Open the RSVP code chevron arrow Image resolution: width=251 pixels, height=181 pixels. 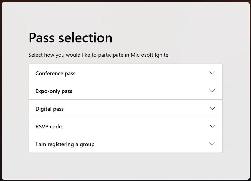point(212,126)
